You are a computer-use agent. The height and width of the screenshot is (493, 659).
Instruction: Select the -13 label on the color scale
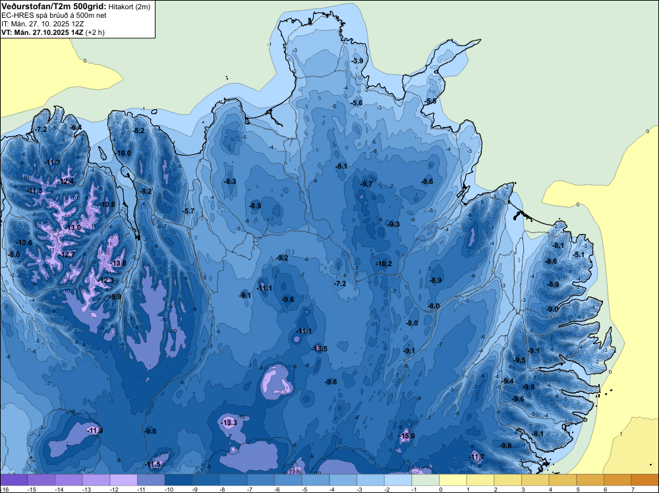(x=86, y=489)
